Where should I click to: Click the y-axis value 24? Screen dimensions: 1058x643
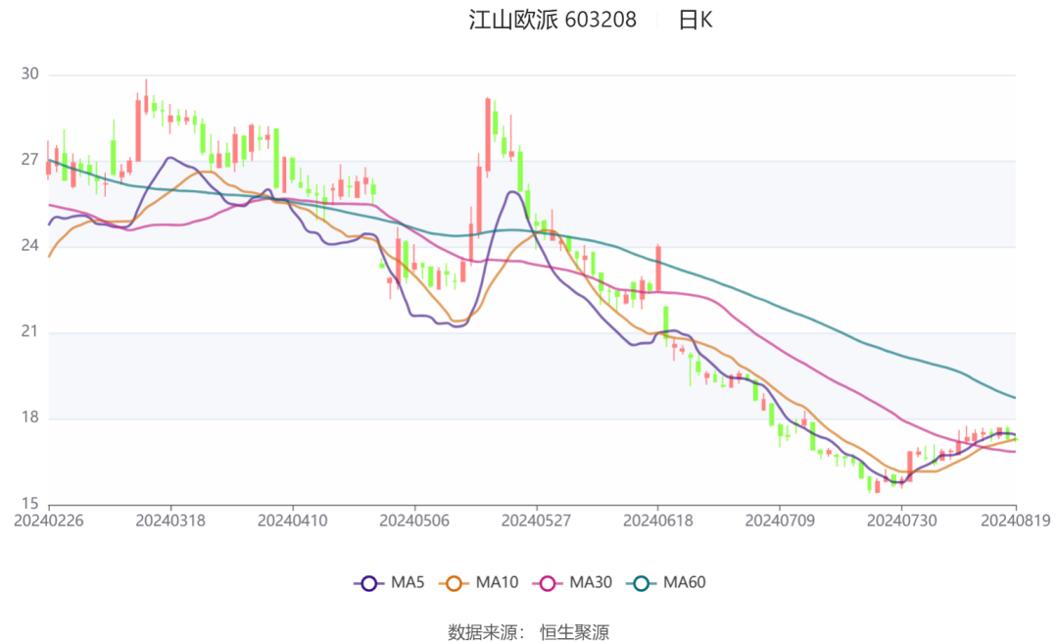click(29, 245)
